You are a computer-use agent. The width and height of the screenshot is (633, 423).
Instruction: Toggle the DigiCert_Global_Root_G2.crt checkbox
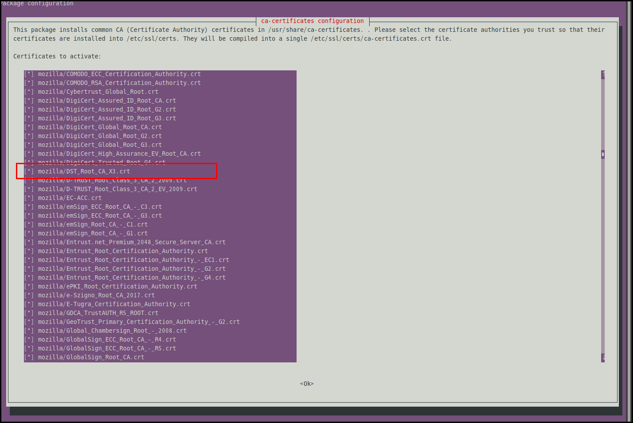[x=29, y=136]
